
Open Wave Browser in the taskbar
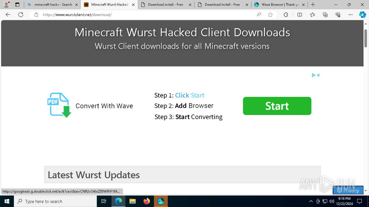point(161,201)
